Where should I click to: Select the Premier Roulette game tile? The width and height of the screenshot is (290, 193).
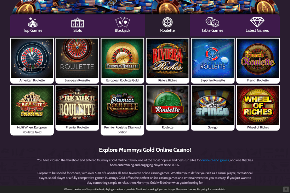[77, 105]
